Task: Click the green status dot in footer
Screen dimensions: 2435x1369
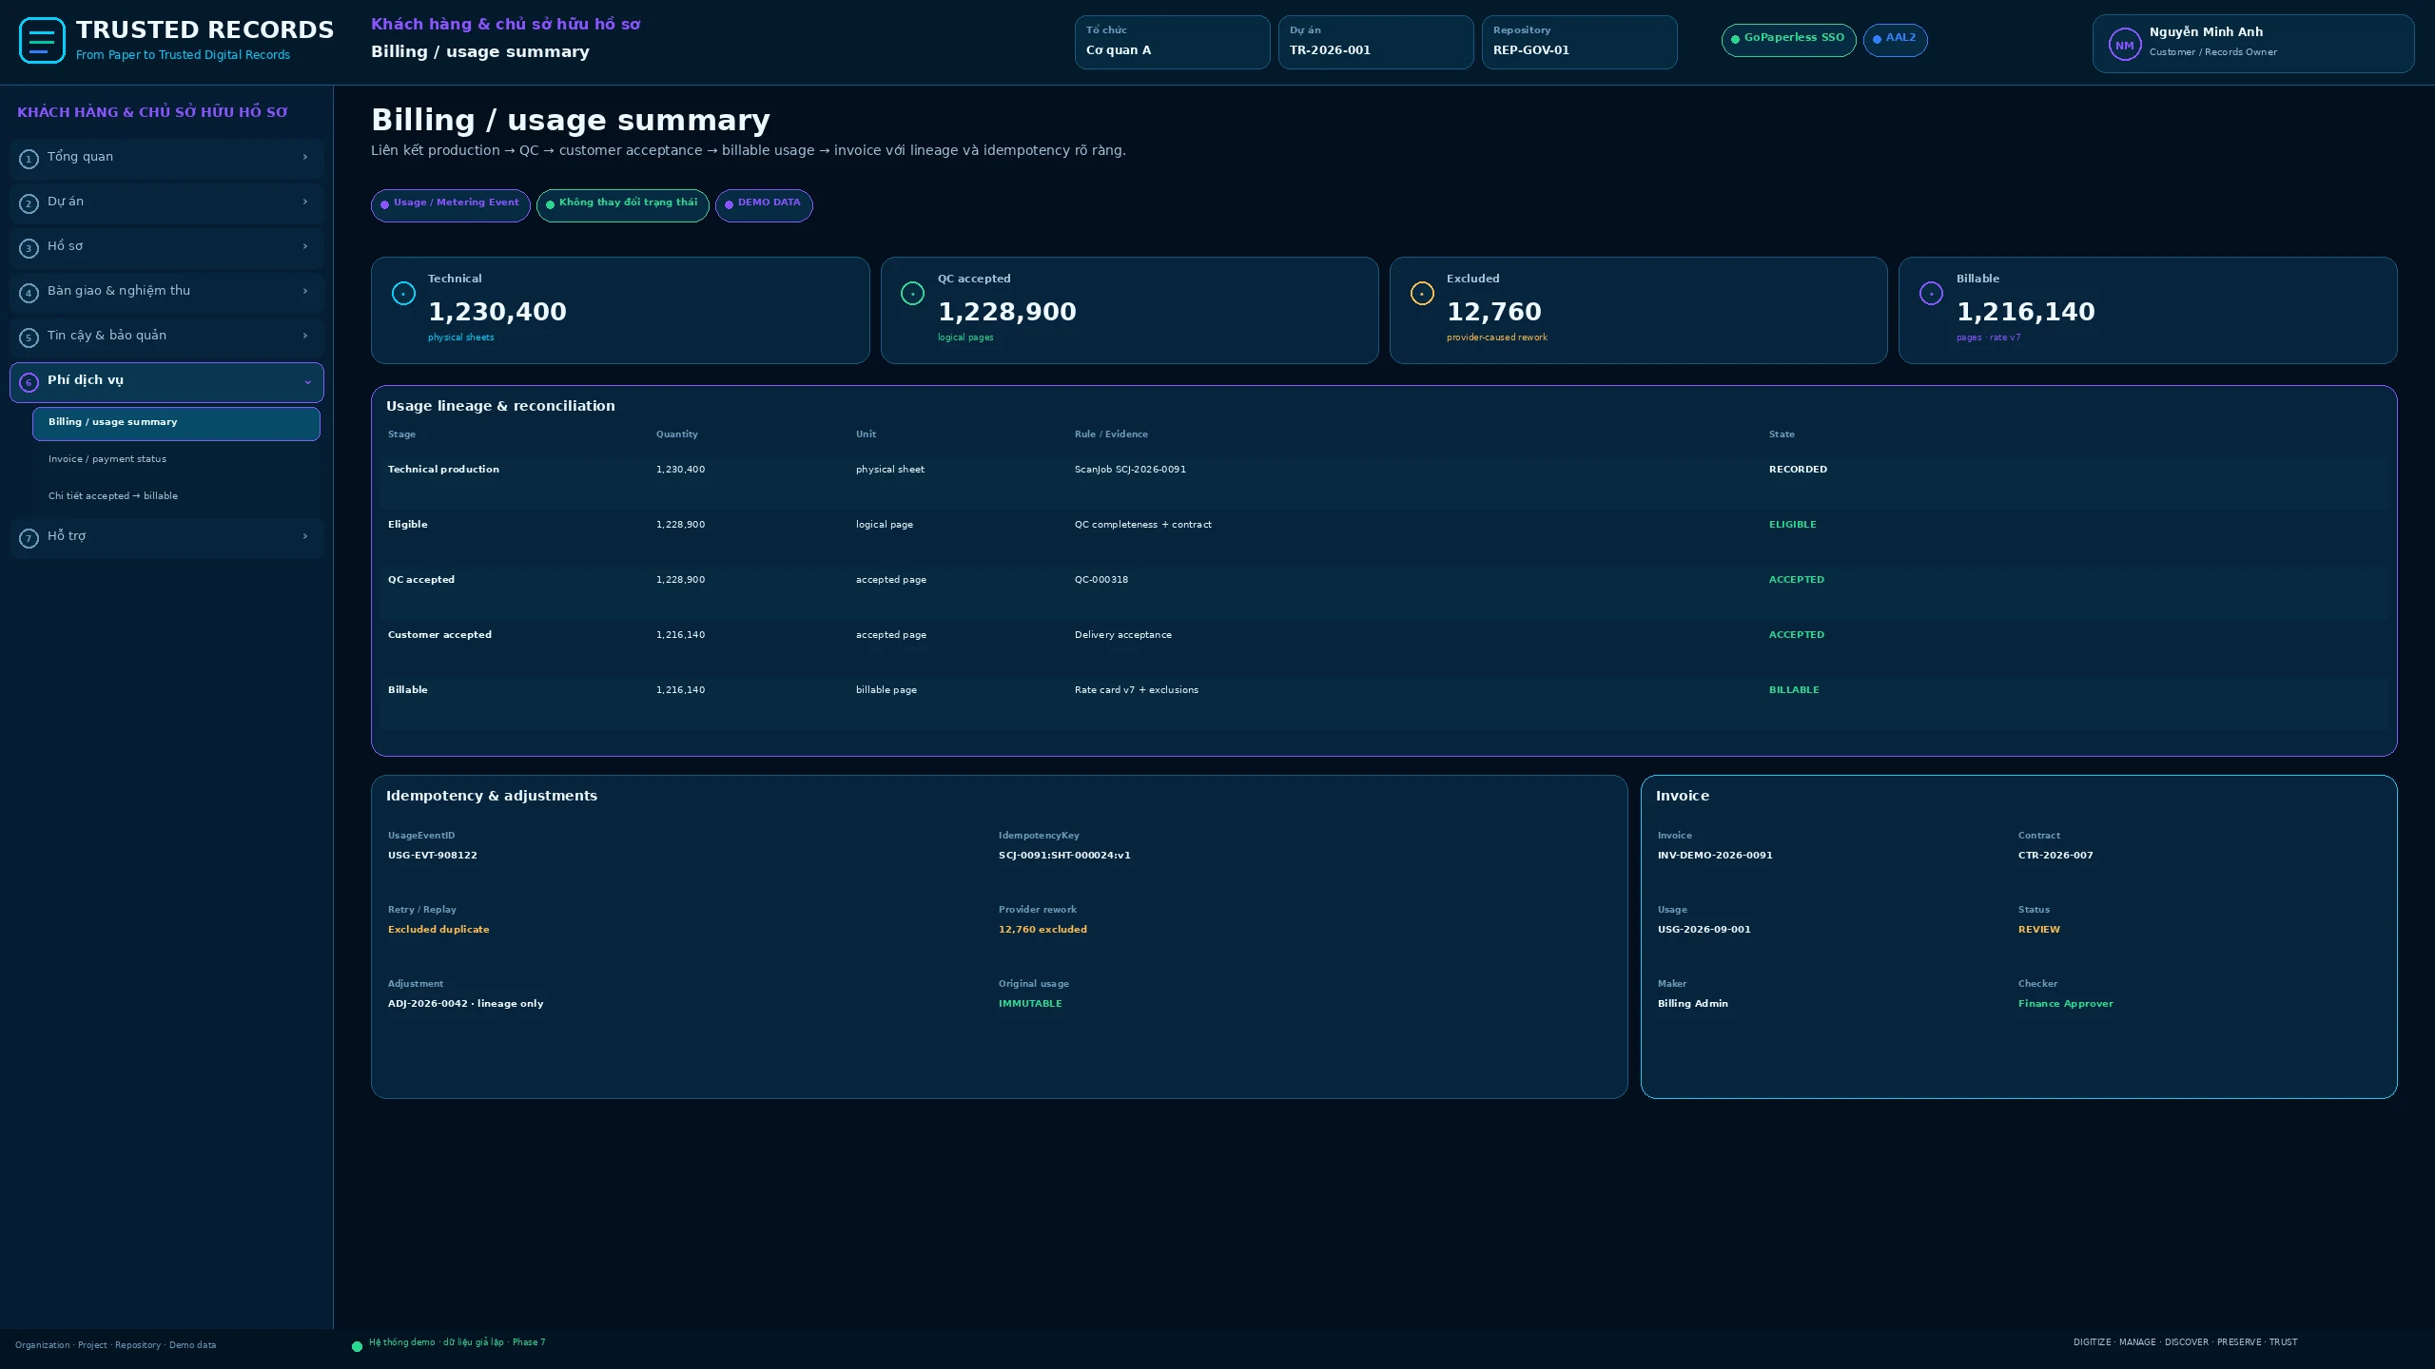Action: tap(357, 1346)
